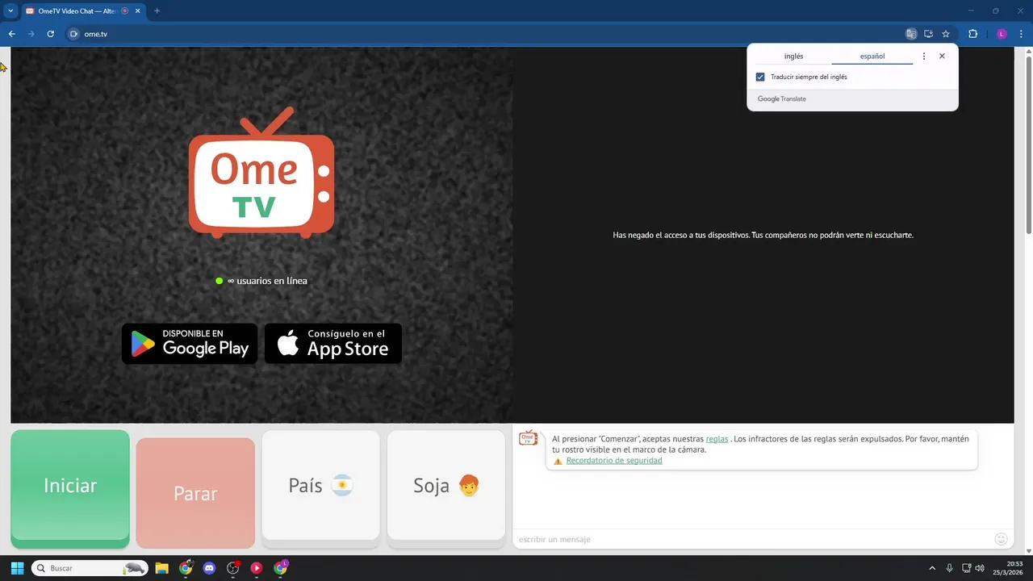Open the Chrome profile avatar L
The image size is (1033, 581).
[1002, 34]
